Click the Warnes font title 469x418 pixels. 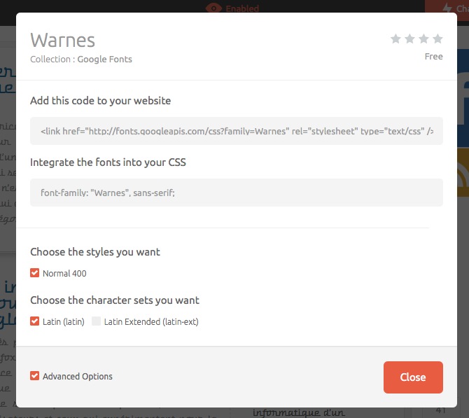(x=62, y=40)
